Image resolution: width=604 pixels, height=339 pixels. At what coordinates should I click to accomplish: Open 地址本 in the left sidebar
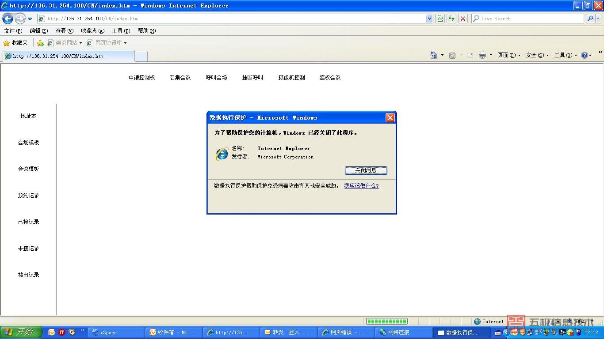click(29, 116)
